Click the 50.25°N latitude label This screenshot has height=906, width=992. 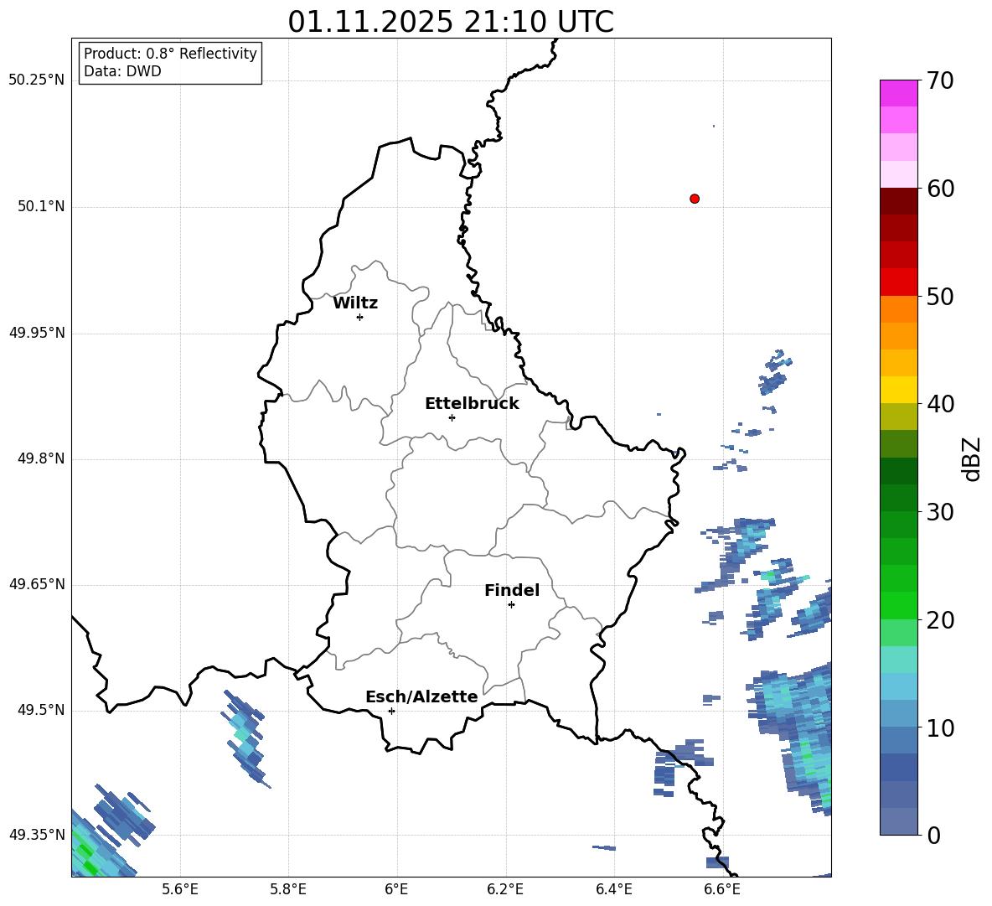coord(37,80)
